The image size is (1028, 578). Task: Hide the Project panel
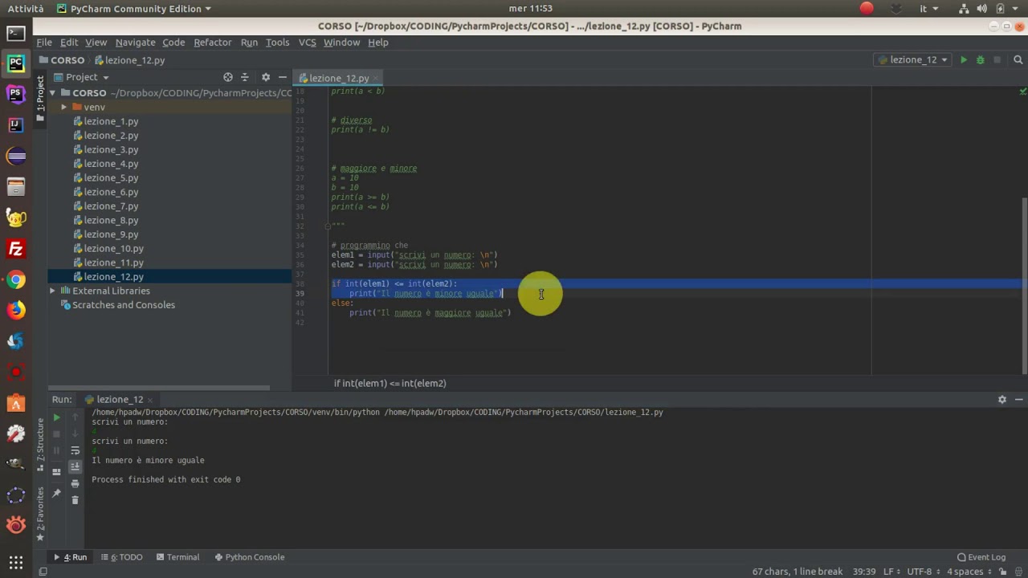click(283, 77)
